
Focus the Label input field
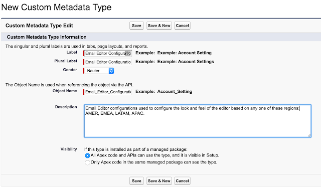(x=108, y=53)
